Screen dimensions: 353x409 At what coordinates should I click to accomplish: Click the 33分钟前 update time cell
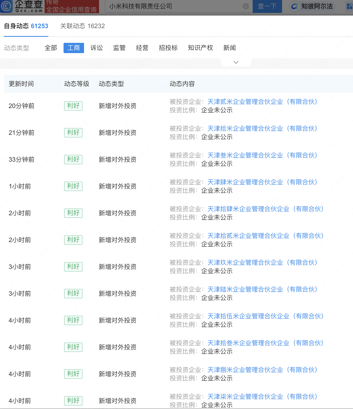[x=22, y=160]
